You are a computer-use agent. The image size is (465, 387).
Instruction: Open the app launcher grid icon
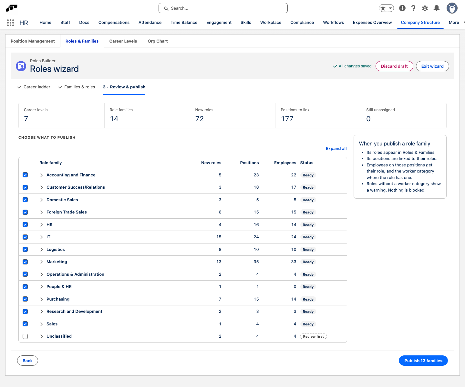[10, 23]
